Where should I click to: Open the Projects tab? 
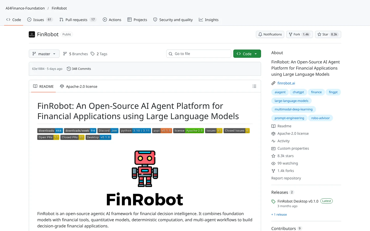(137, 20)
